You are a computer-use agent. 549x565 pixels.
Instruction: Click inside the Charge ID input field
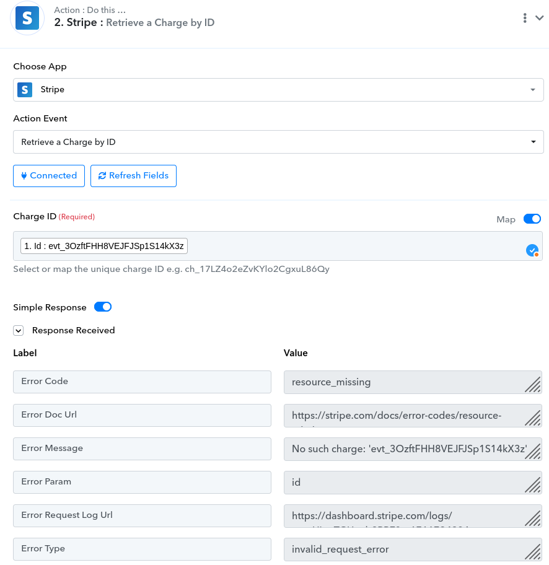(278, 246)
